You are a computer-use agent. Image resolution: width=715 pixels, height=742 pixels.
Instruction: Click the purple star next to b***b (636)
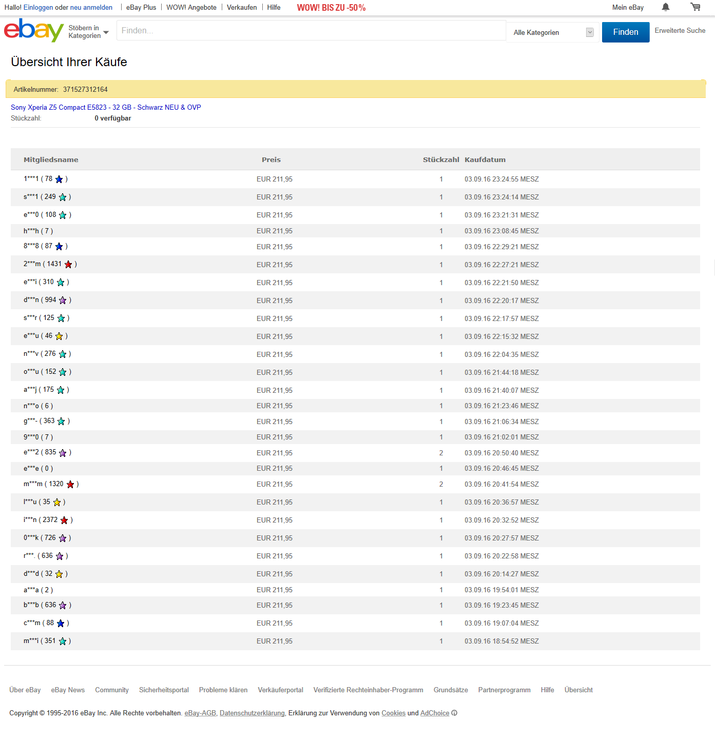pos(63,606)
